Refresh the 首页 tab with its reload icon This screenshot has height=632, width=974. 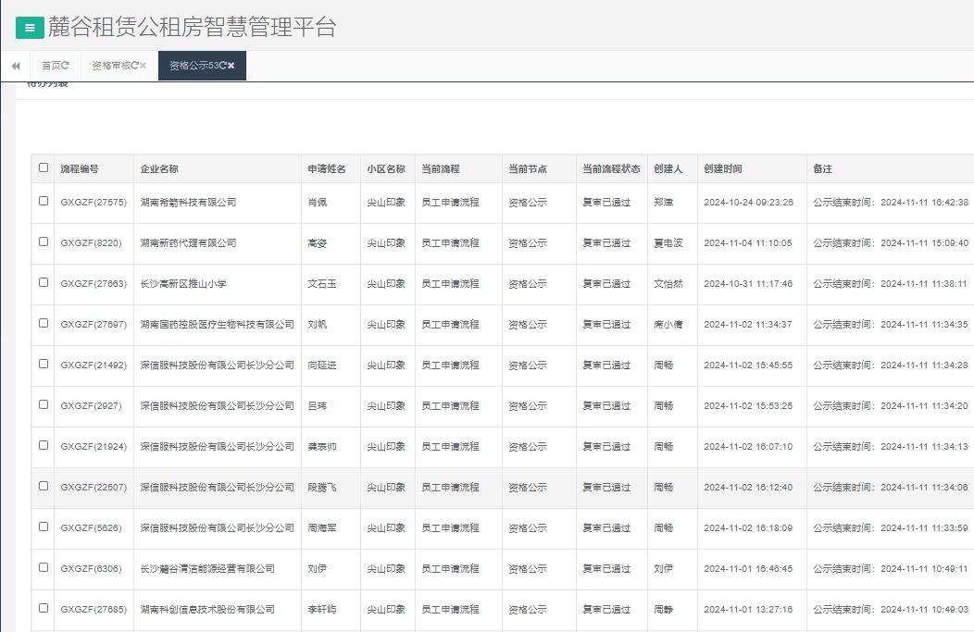(66, 66)
